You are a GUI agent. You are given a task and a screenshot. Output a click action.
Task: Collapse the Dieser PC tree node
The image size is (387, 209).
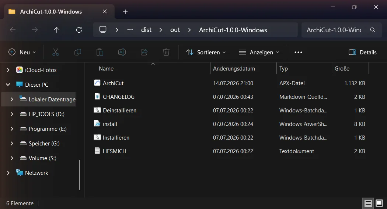pyautogui.click(x=8, y=84)
